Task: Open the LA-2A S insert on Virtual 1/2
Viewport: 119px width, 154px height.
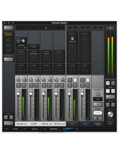Action: click(x=47, y=54)
